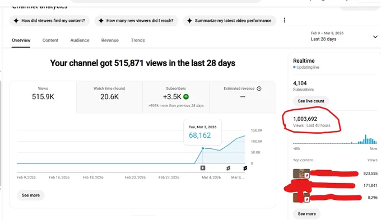Viewport: 381px width, 220px height.
Task: Click the 68,162 tooltip value
Action: [199, 135]
